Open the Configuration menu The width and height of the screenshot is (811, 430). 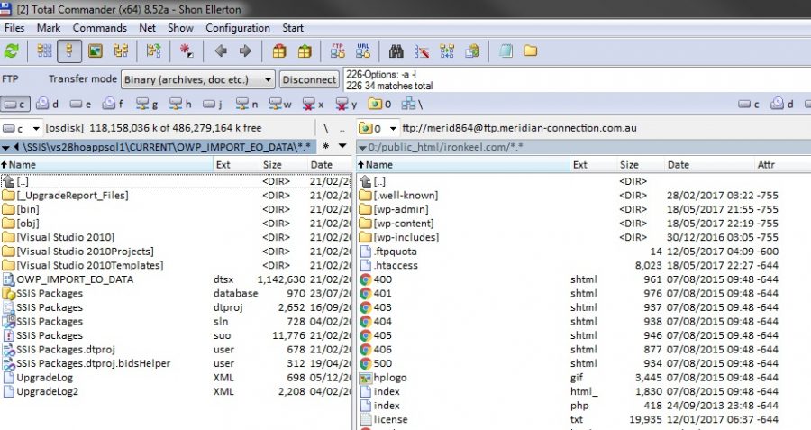coord(237,28)
